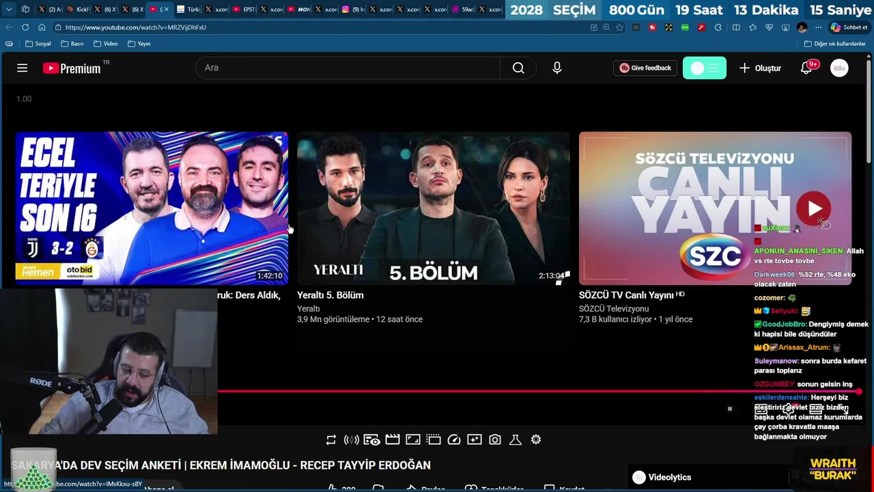Open the Diğer sık kullanılanlar folder
The width and height of the screenshot is (874, 492).
click(x=834, y=44)
